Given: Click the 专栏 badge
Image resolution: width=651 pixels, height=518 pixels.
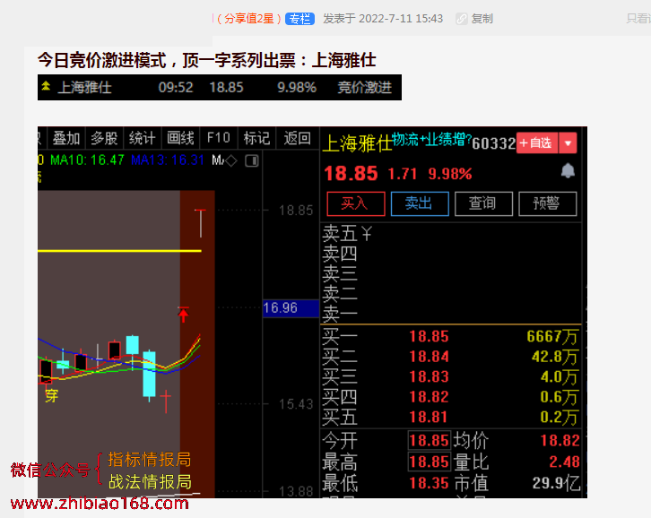Looking at the screenshot, I should point(299,19).
